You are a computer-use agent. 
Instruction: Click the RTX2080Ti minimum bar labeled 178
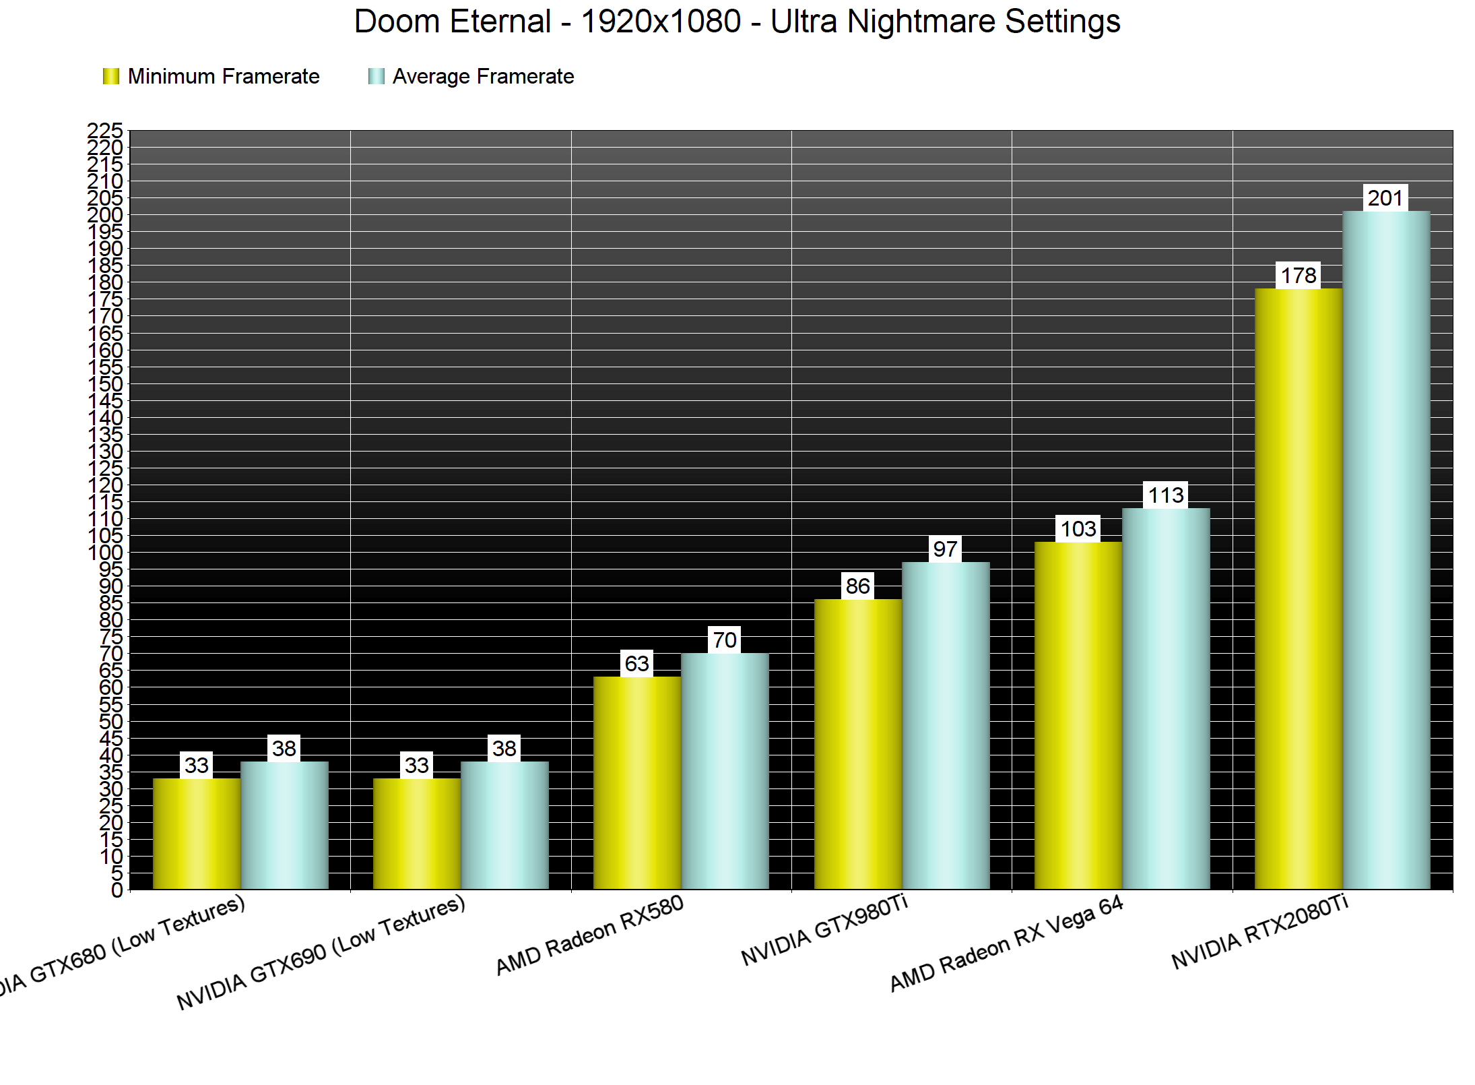coord(1298,588)
